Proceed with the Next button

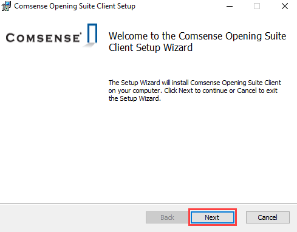(213, 217)
